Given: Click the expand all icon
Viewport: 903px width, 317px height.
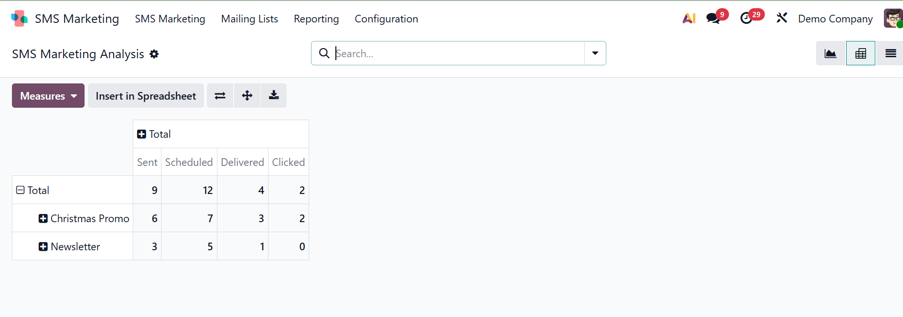Looking at the screenshot, I should click(x=247, y=96).
